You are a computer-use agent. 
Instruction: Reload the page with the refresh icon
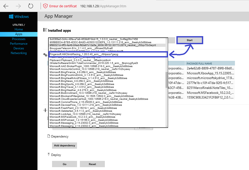point(30,6)
